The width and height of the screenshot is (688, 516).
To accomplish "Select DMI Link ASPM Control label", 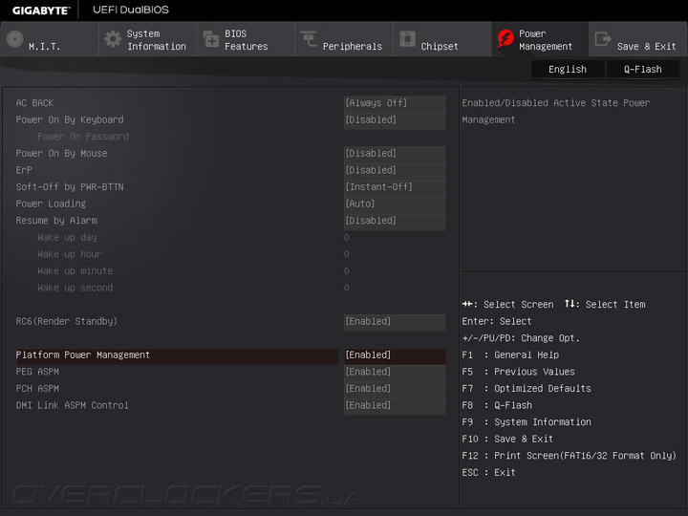I will 73,405.
